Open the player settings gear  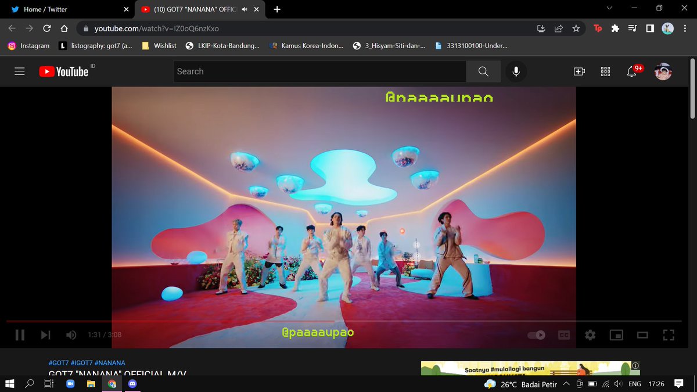tap(590, 335)
